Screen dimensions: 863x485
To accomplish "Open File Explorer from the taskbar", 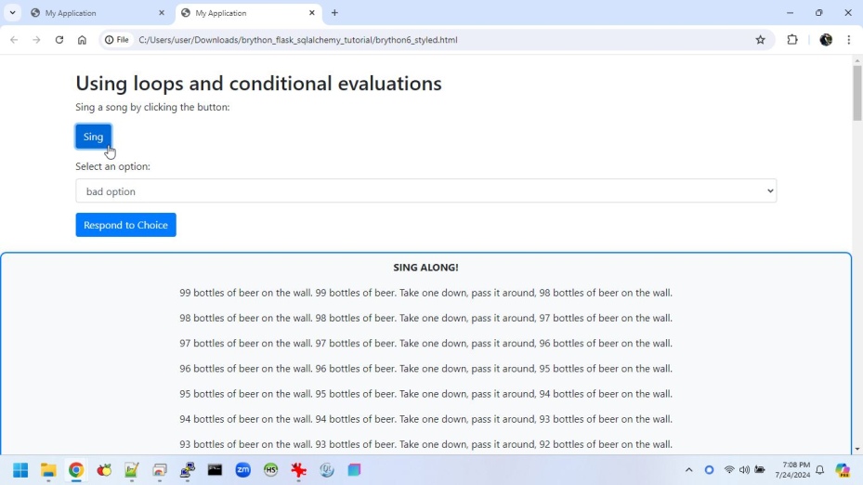I will [48, 470].
